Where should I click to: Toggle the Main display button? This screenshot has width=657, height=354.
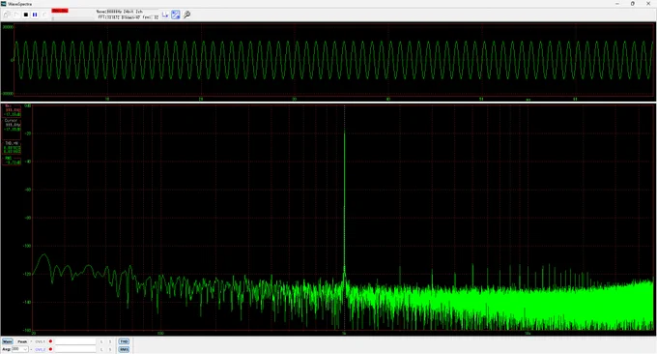(x=8, y=341)
